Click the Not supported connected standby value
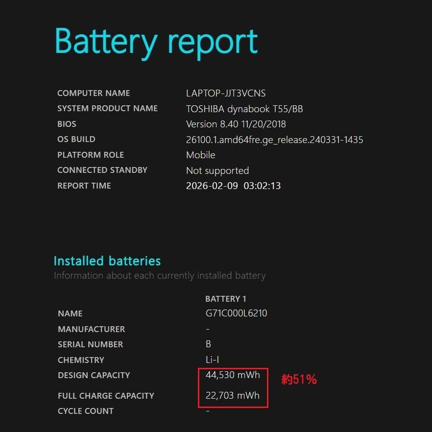Screen dimensions: 432x432 coord(217,170)
